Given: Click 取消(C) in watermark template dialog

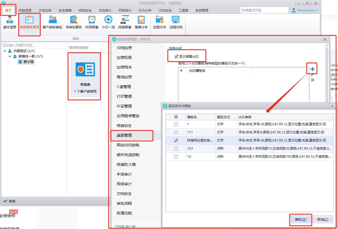Looking at the screenshot, I should tap(323, 220).
